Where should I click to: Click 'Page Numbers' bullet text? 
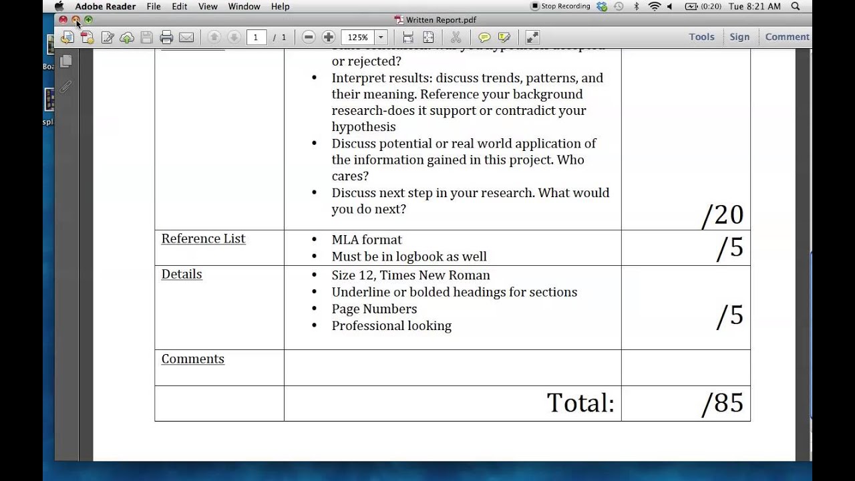374,309
